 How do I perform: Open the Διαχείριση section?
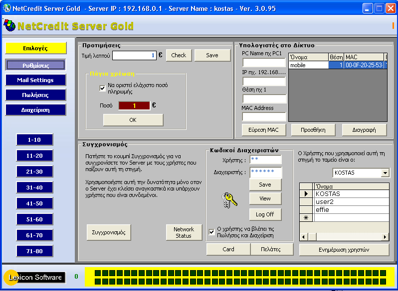pos(35,110)
